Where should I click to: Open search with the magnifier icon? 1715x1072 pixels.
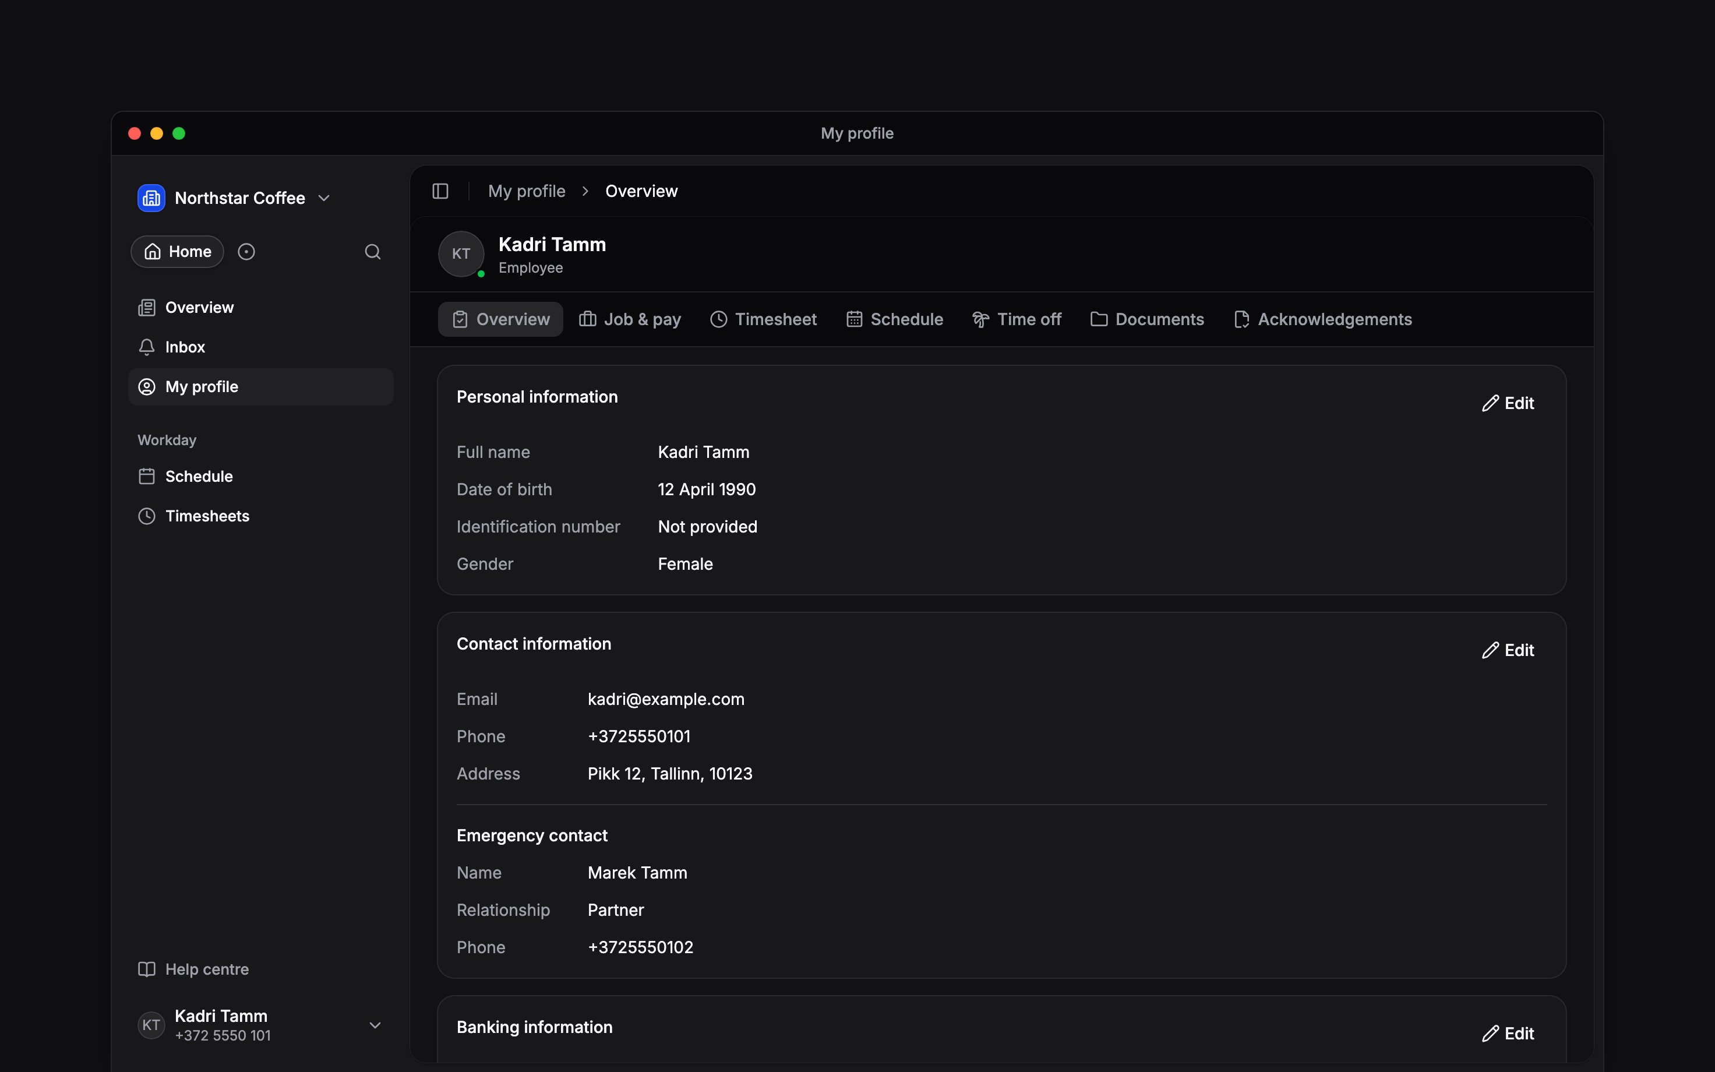[x=373, y=252]
